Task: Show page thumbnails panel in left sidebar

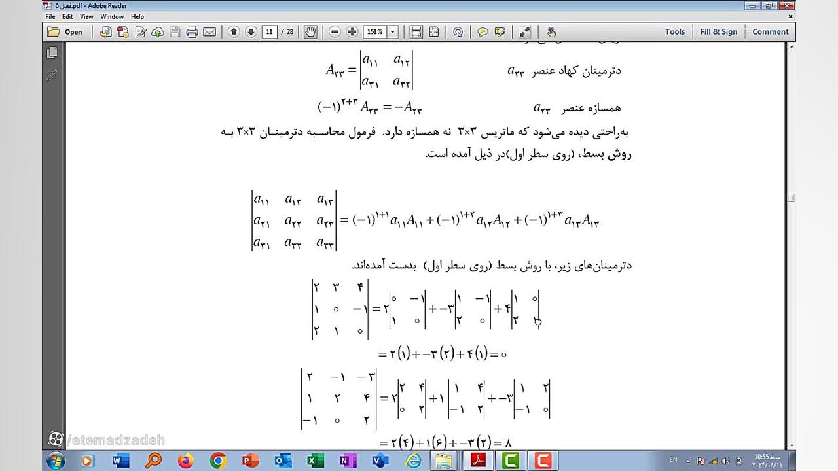Action: coord(52,52)
